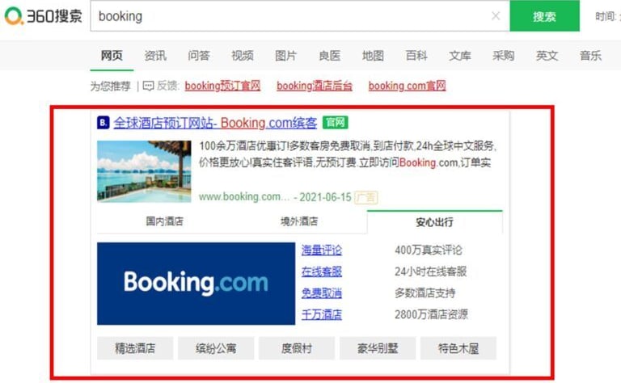
Task: Open the 全球酒店预订网站 Booking.com缤客 result title
Action: coord(215,123)
